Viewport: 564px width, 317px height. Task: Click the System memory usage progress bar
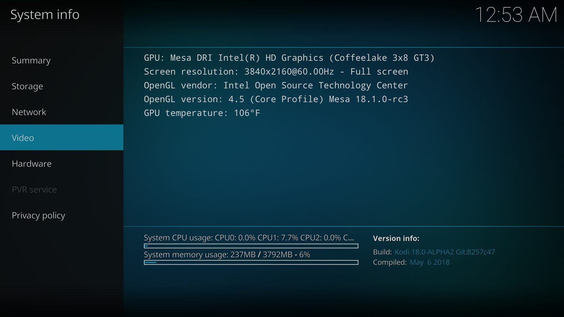coord(251,262)
